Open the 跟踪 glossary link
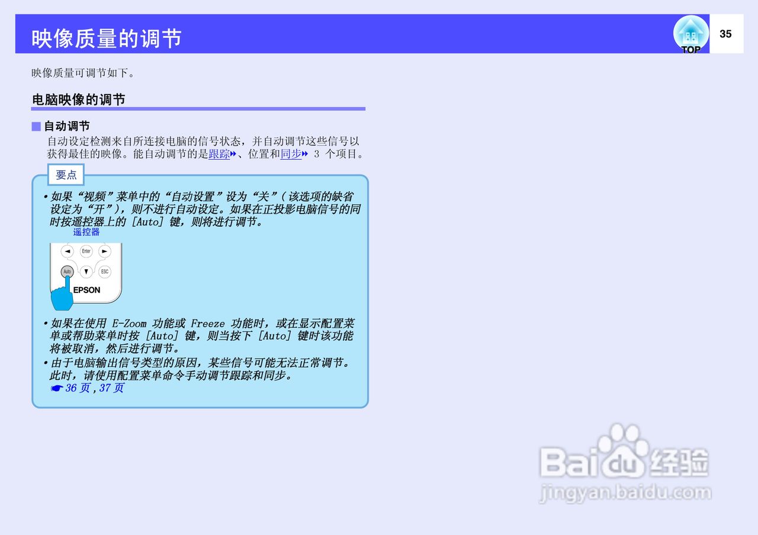This screenshot has width=758, height=535. click(x=219, y=153)
